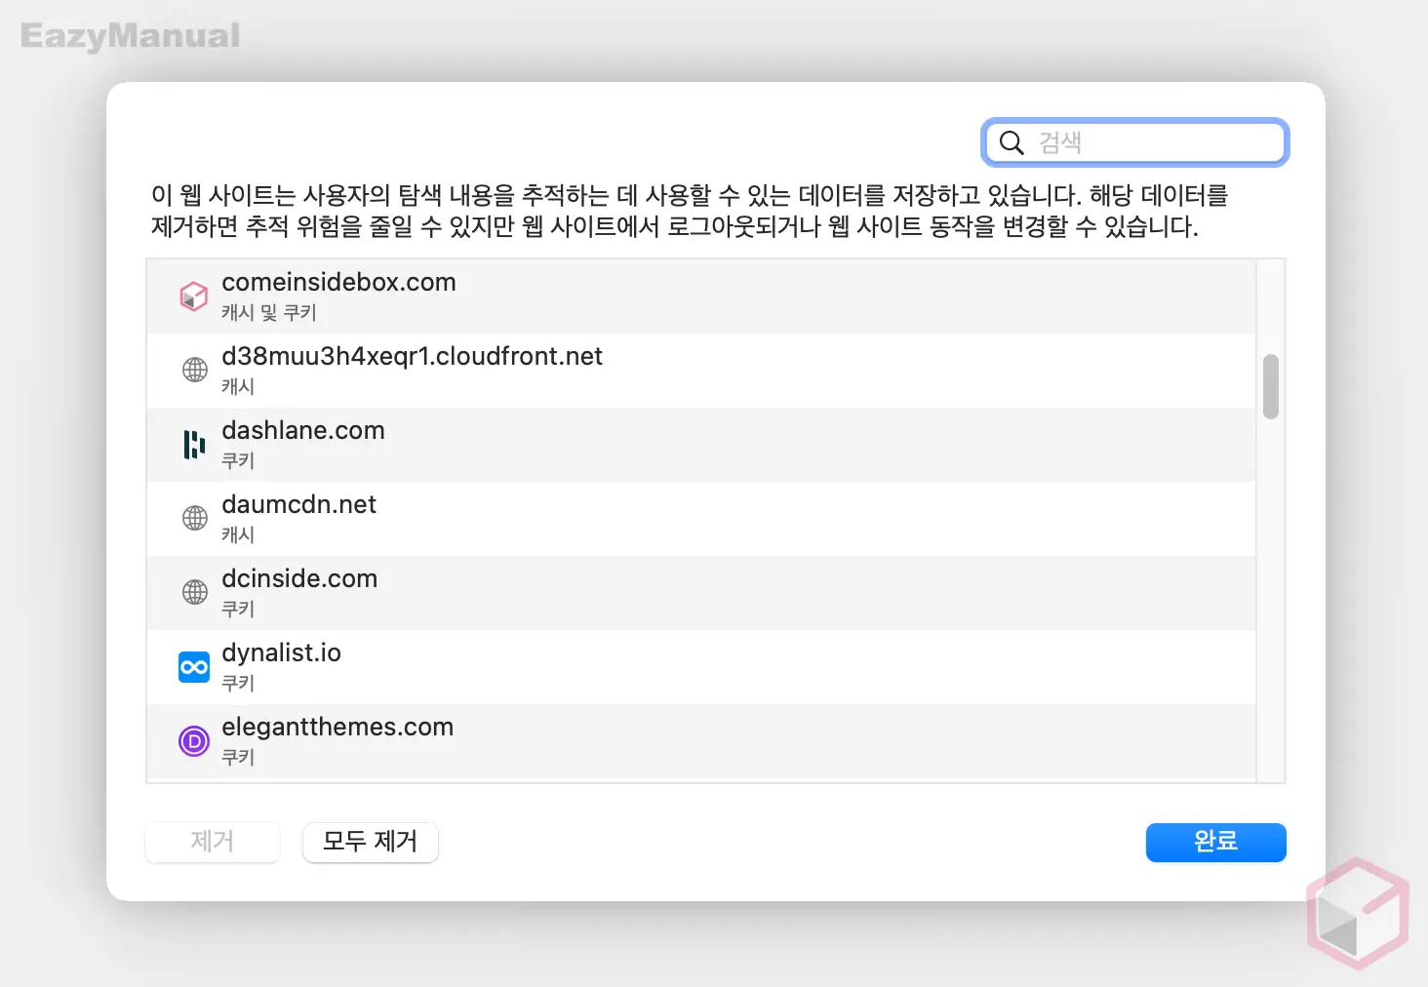This screenshot has width=1428, height=987.
Task: Click '캐시 및 쿠키' under comeinsidebox.com
Action: pyautogui.click(x=269, y=312)
